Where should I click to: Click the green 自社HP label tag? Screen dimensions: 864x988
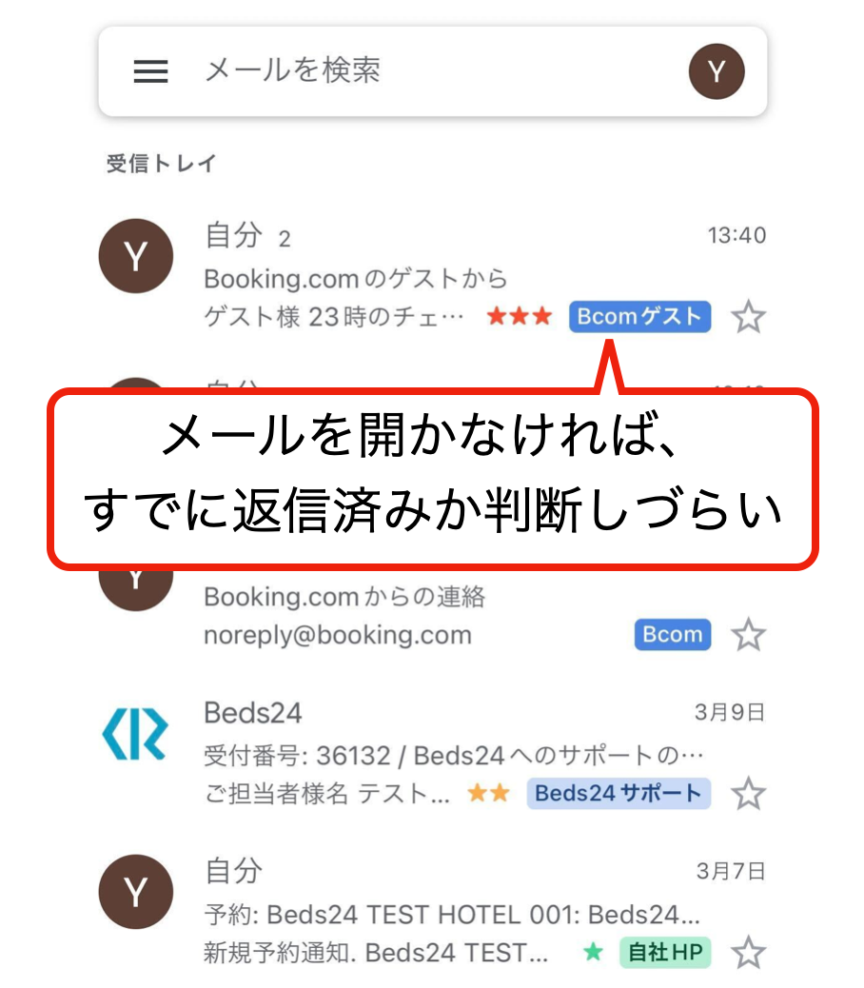click(x=666, y=952)
